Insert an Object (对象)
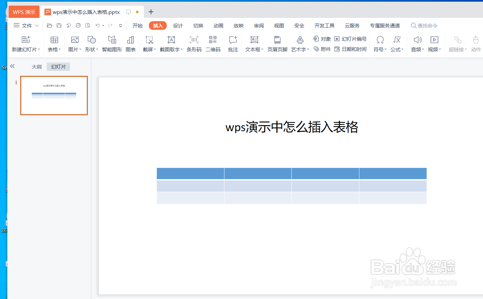483x299 pixels. point(322,39)
